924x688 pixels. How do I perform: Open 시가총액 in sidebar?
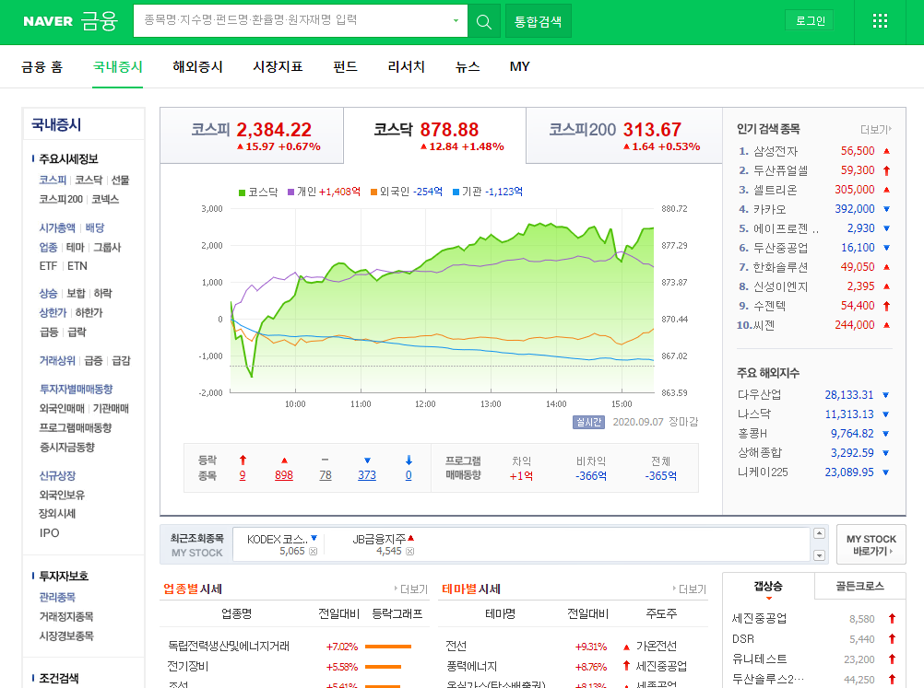click(57, 228)
